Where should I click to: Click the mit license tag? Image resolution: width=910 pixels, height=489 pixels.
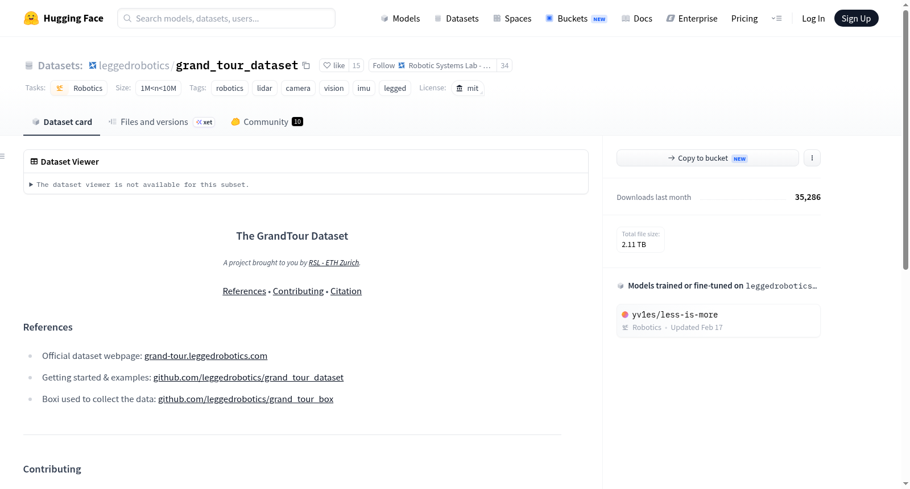[x=468, y=88]
